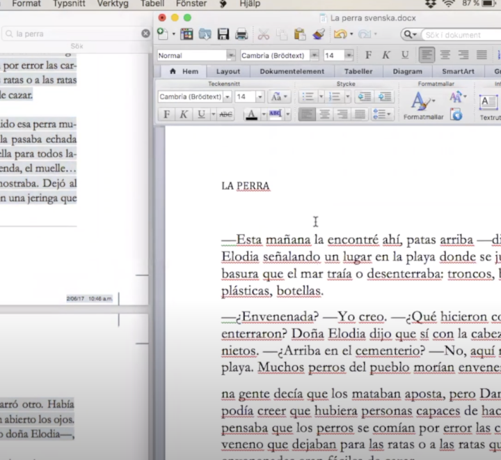Increase the paragraph indent

click(384, 97)
